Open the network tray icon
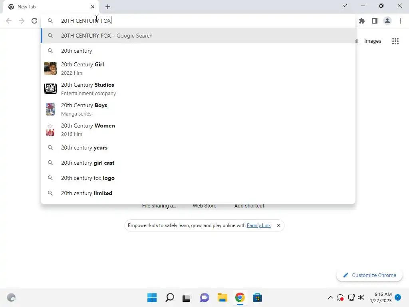 click(351, 297)
